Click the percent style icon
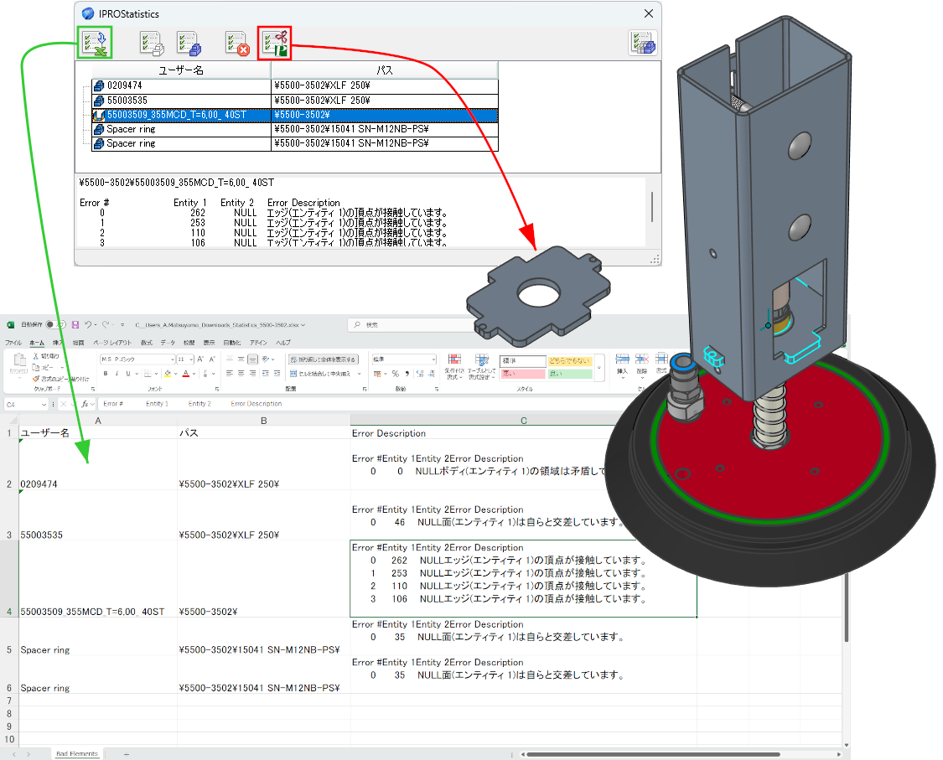The image size is (943, 760). coord(395,374)
